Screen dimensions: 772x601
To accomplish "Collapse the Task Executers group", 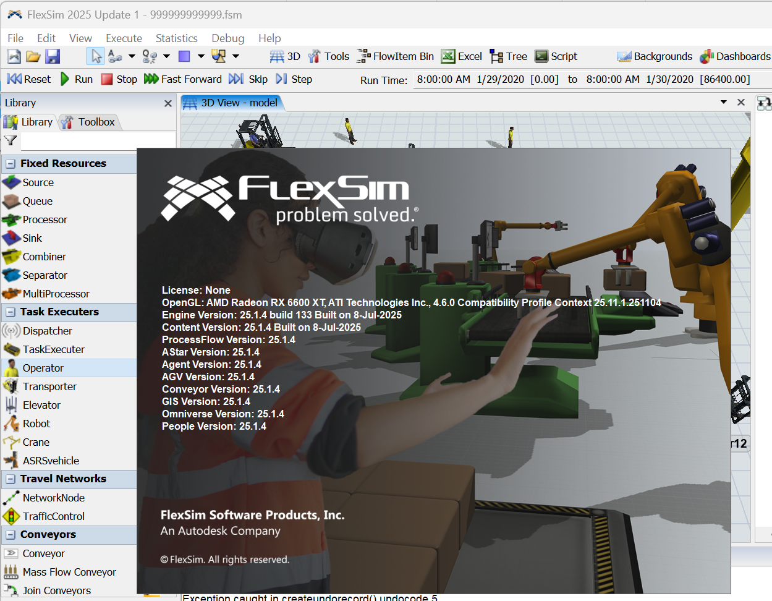I will [x=11, y=312].
